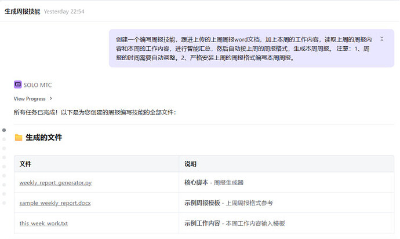The height and width of the screenshot is (239, 400).
Task: Jump to the last message navigation dot
Action: click(x=4, y=204)
